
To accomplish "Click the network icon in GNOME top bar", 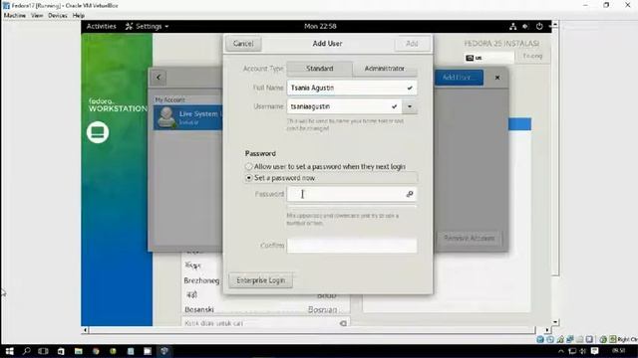I will (x=512, y=27).
